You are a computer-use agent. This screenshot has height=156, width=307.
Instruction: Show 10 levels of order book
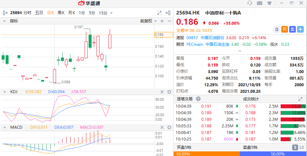pyautogui.click(x=302, y=147)
